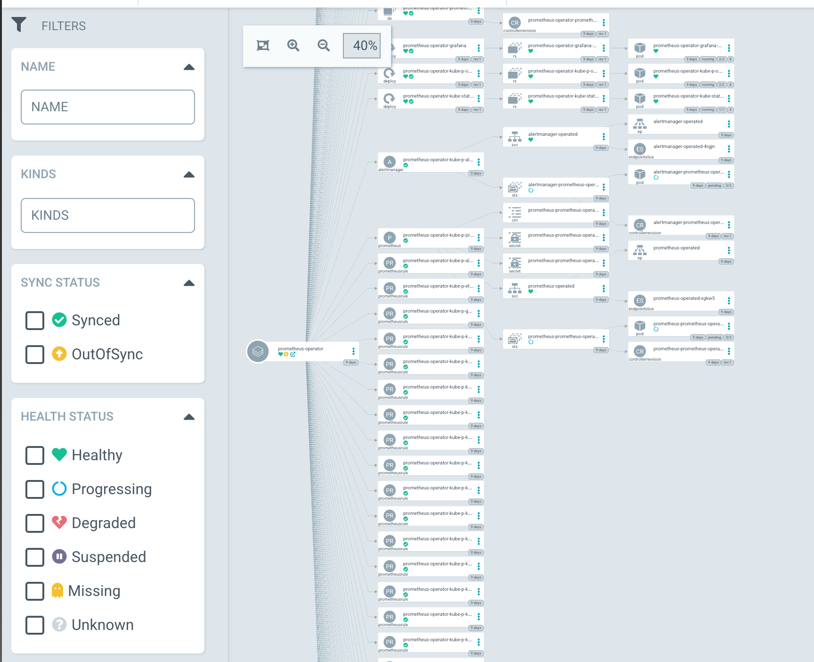814x662 pixels.
Task: Fit the resource tree to screen
Action: click(263, 45)
